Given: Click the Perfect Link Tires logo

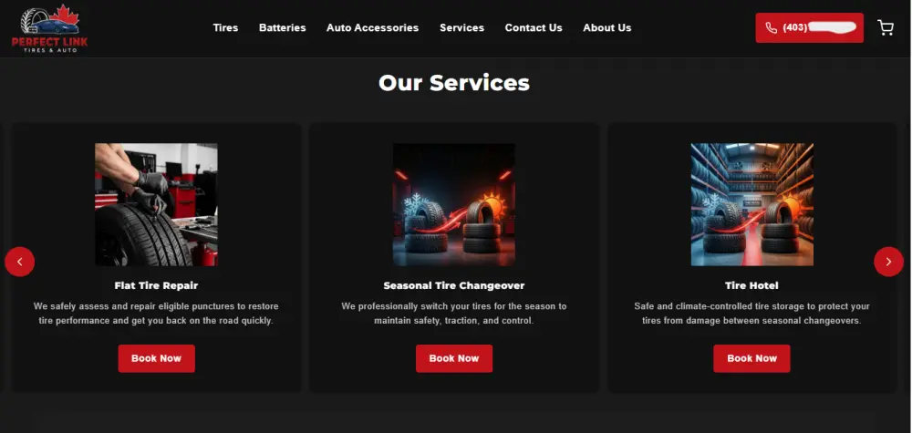Looking at the screenshot, I should [49, 28].
